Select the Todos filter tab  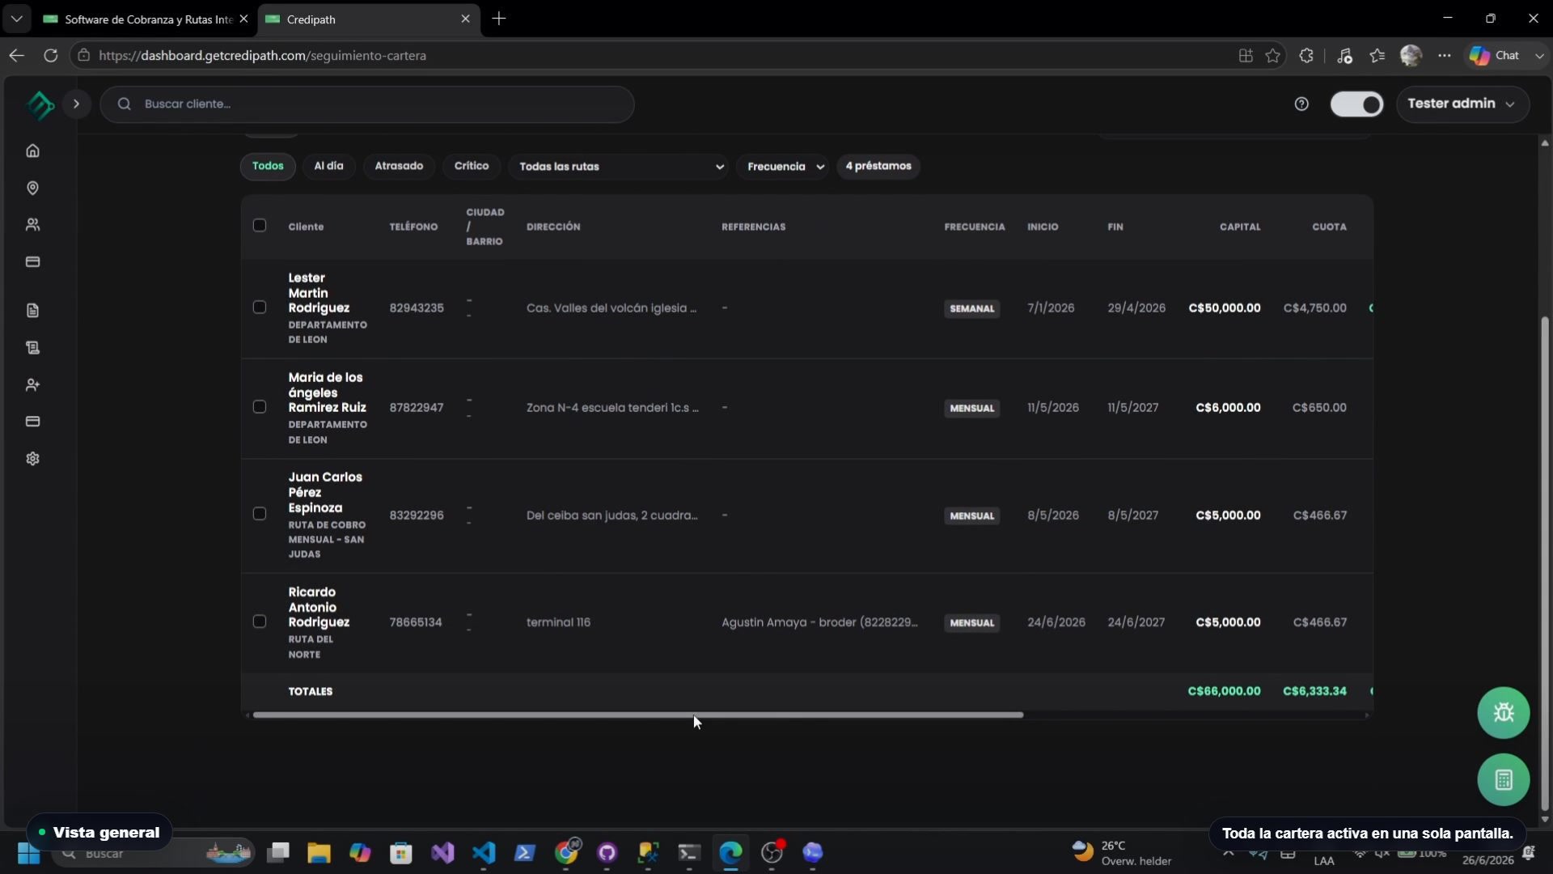coord(268,166)
